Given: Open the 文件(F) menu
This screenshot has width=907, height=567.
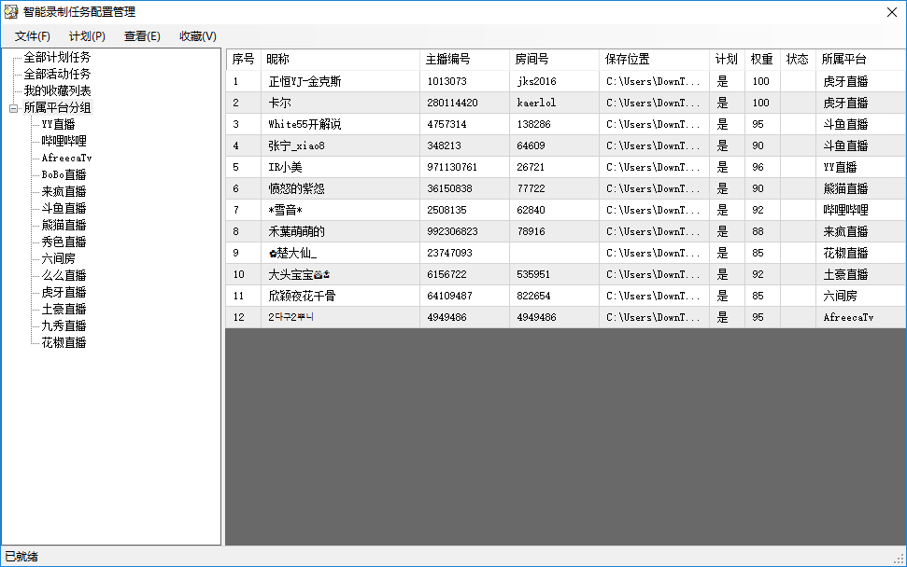Looking at the screenshot, I should pos(33,36).
